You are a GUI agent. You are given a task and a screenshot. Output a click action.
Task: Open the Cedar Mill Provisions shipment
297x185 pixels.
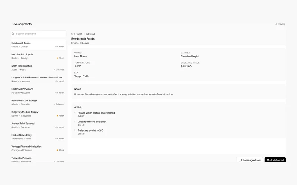coord(39,91)
